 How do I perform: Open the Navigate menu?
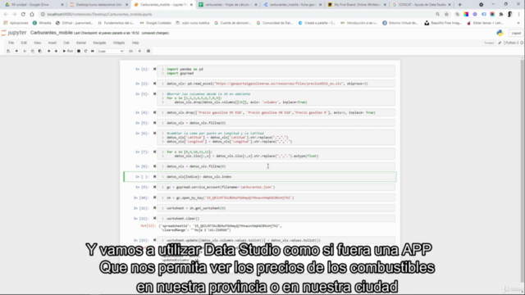click(99, 43)
